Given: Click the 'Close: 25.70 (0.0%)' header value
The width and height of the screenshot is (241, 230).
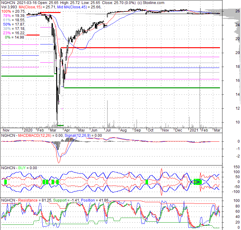Looking at the screenshot, I should pos(119,3).
